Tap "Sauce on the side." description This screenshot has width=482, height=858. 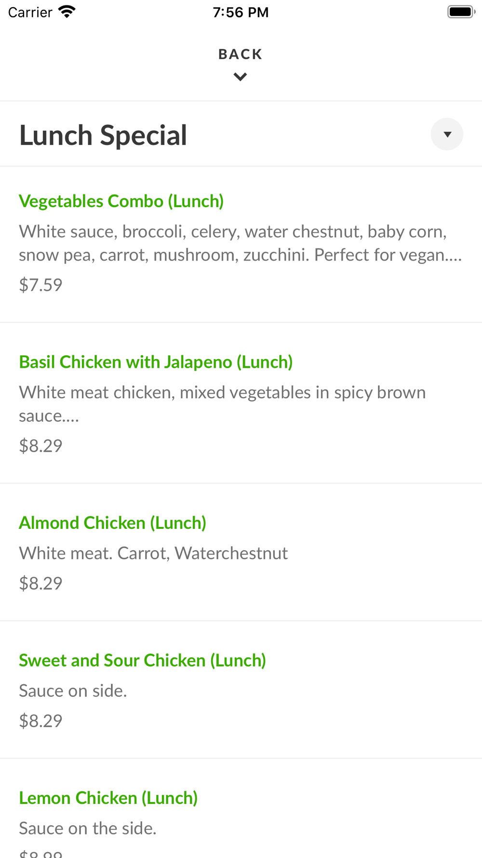[x=88, y=828]
